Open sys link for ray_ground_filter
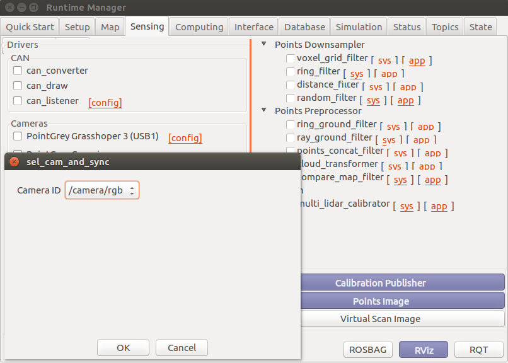 click(x=389, y=140)
